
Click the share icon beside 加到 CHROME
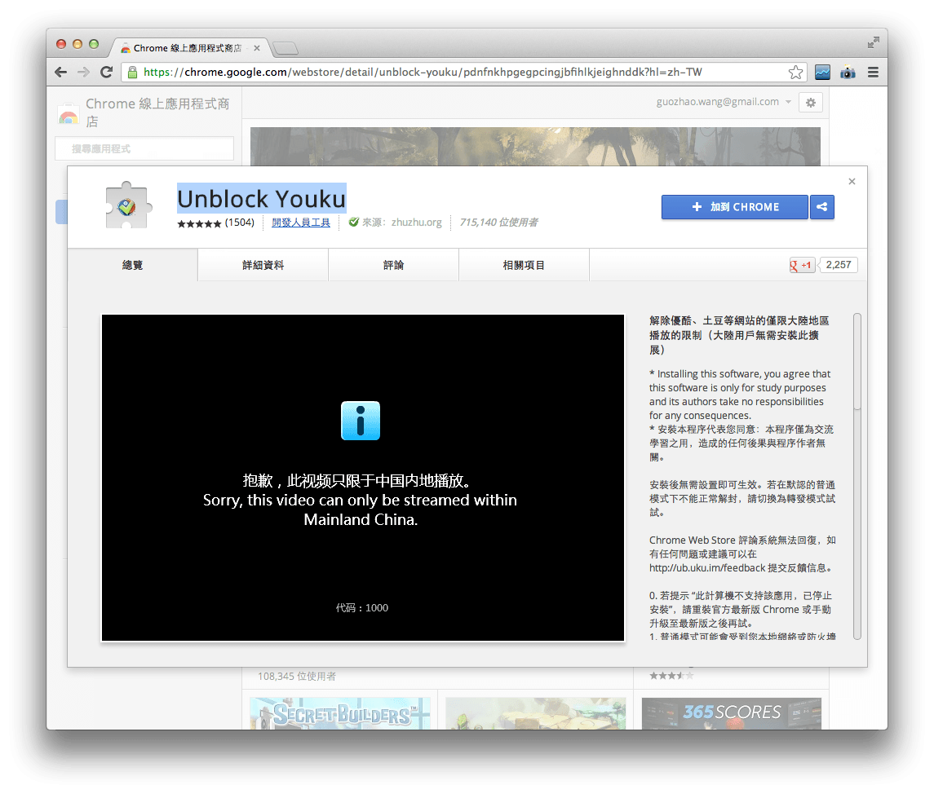822,207
